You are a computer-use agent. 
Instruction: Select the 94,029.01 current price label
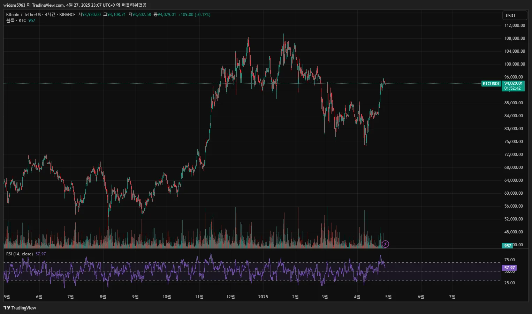[x=513, y=83]
